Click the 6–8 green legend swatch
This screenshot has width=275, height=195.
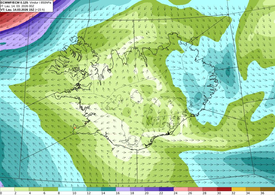tap(51, 189)
